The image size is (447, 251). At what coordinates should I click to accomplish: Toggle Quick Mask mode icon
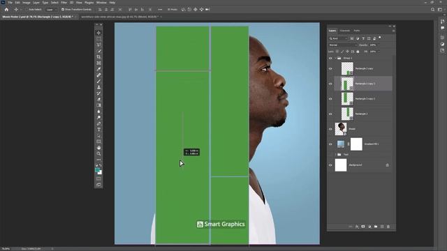click(x=98, y=178)
